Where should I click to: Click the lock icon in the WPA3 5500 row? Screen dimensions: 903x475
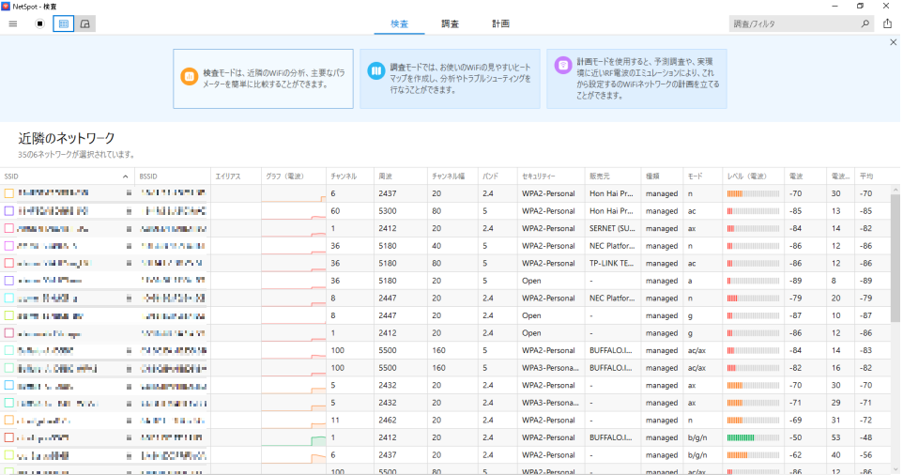coord(129,368)
